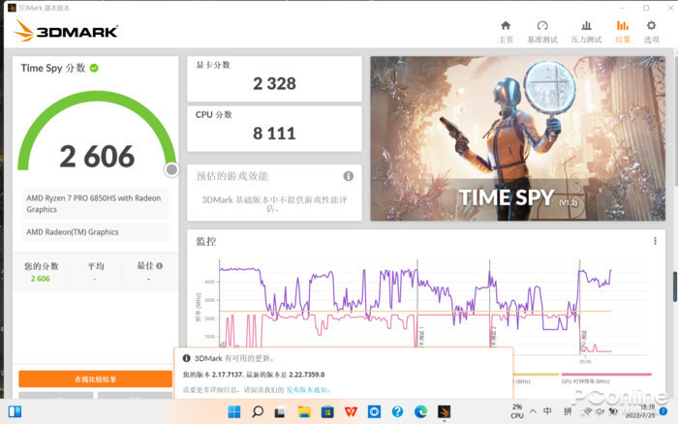This screenshot has height=424, width=678.
Task: Click the GPU 时钟频率 (MHz) legend item
Action: (x=606, y=378)
